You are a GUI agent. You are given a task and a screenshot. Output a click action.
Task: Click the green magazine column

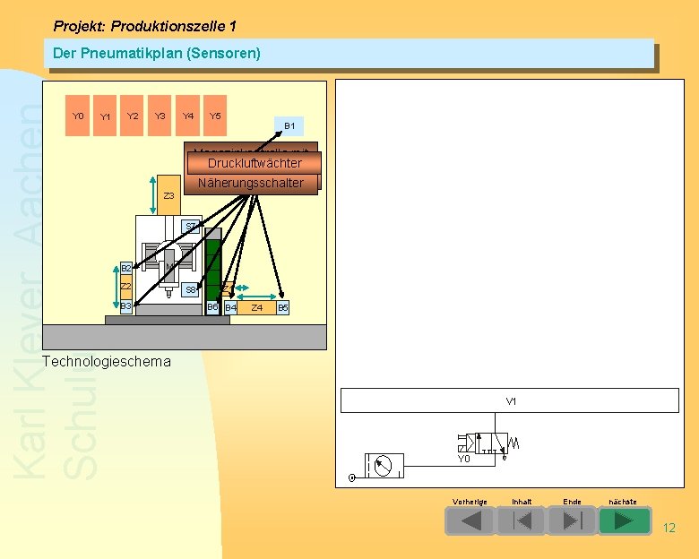click(213, 271)
